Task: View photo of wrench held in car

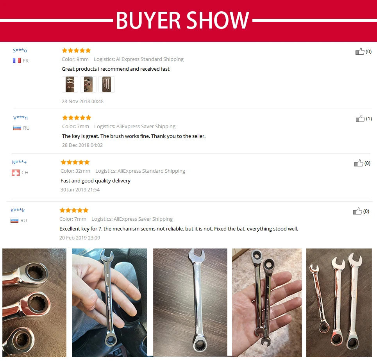Action: (x=109, y=302)
